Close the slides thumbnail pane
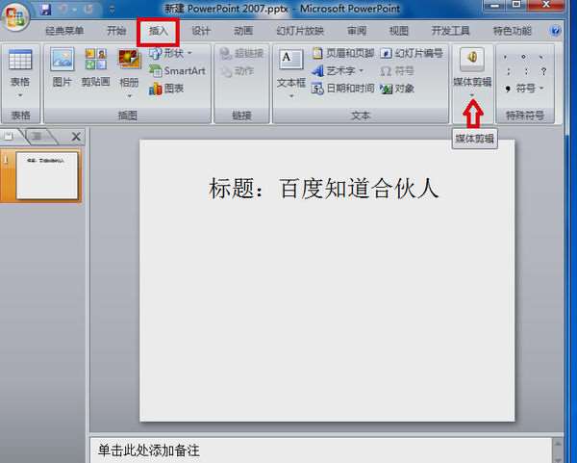The image size is (577, 463). pyautogui.click(x=76, y=137)
